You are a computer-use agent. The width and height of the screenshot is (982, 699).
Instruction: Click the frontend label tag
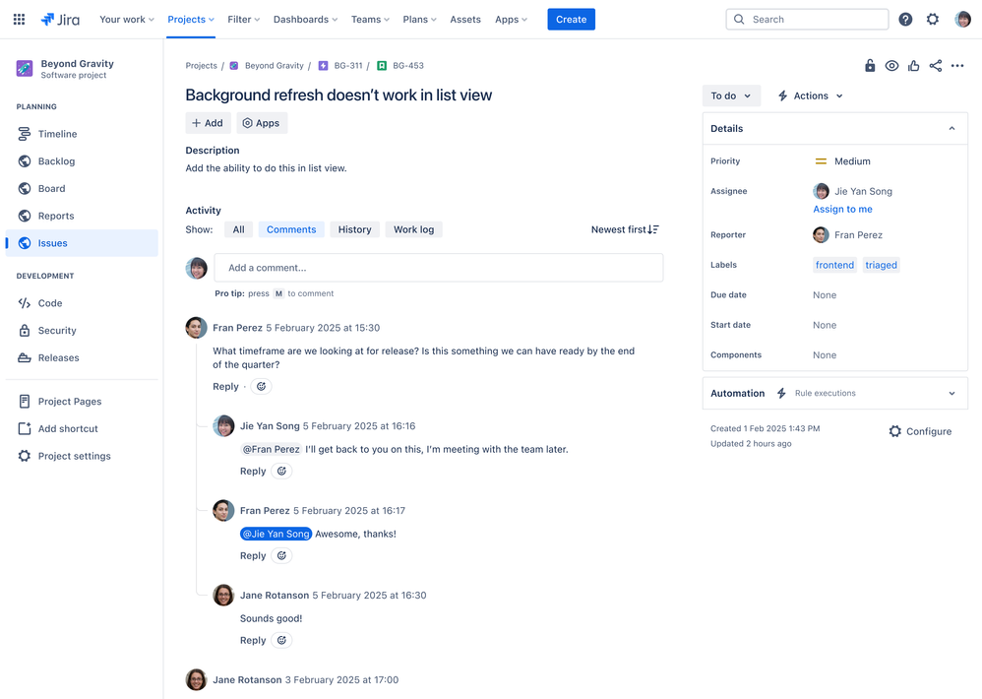coord(834,265)
